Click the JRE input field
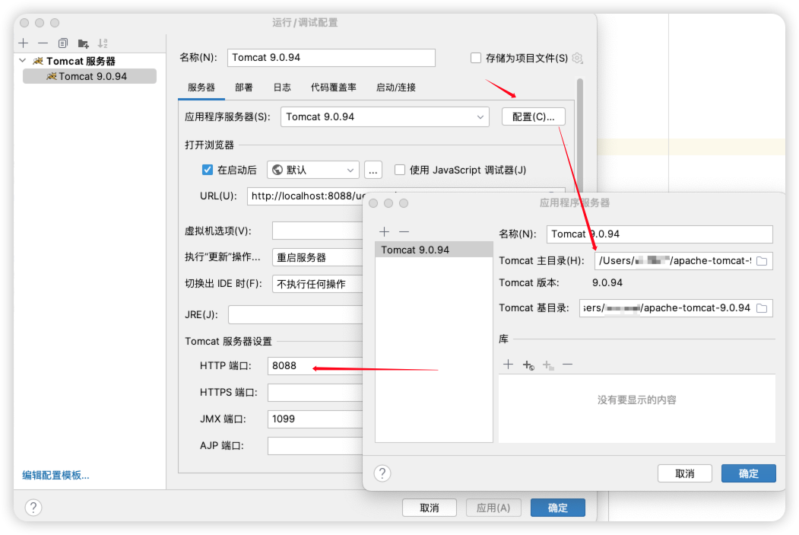Screen dimensions: 799x535 (296, 314)
